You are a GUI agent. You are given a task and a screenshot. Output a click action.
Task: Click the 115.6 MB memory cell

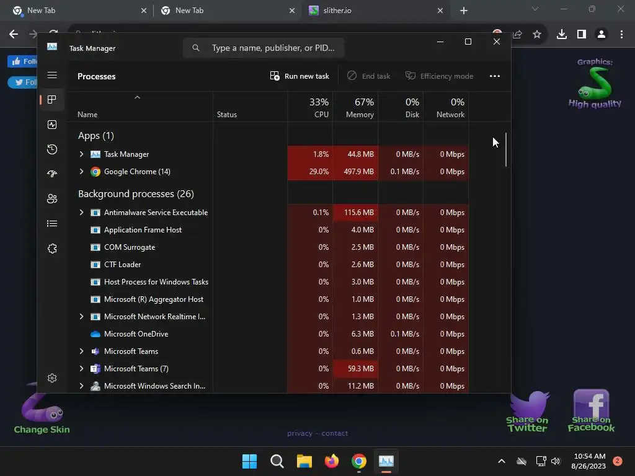coord(355,213)
